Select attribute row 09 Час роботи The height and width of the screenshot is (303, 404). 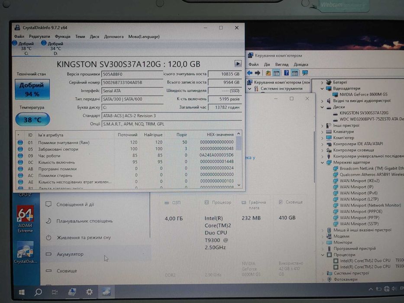pos(126,156)
